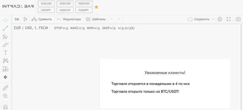Select the NZD/USD currency pair
The height and width of the screenshot is (110, 243).
click(84, 4)
